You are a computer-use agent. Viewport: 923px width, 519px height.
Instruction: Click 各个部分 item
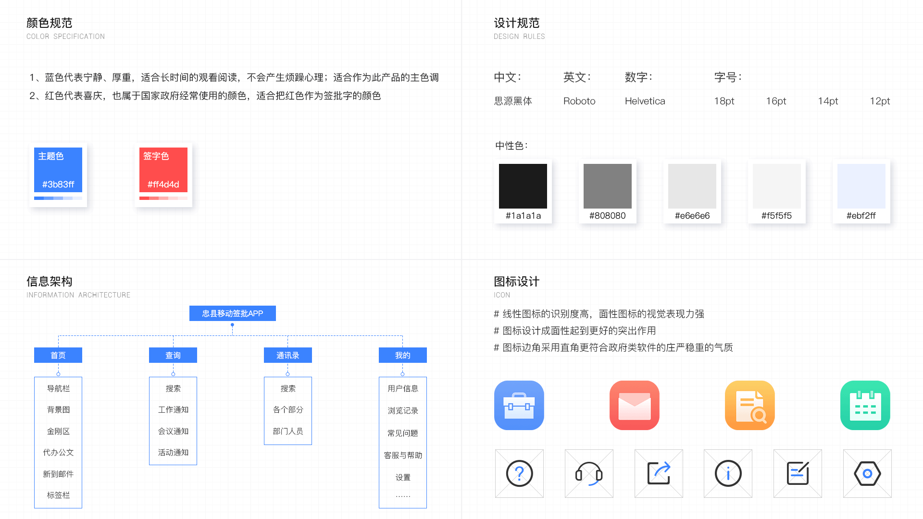click(288, 409)
